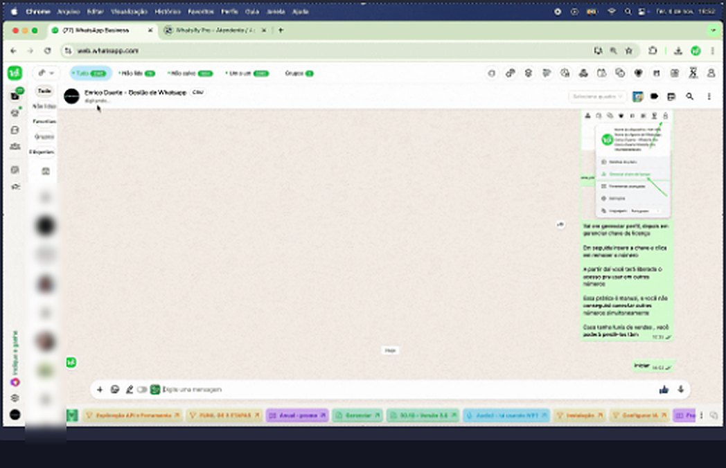Select the Não lido filter
The height and width of the screenshot is (468, 726).
point(137,73)
